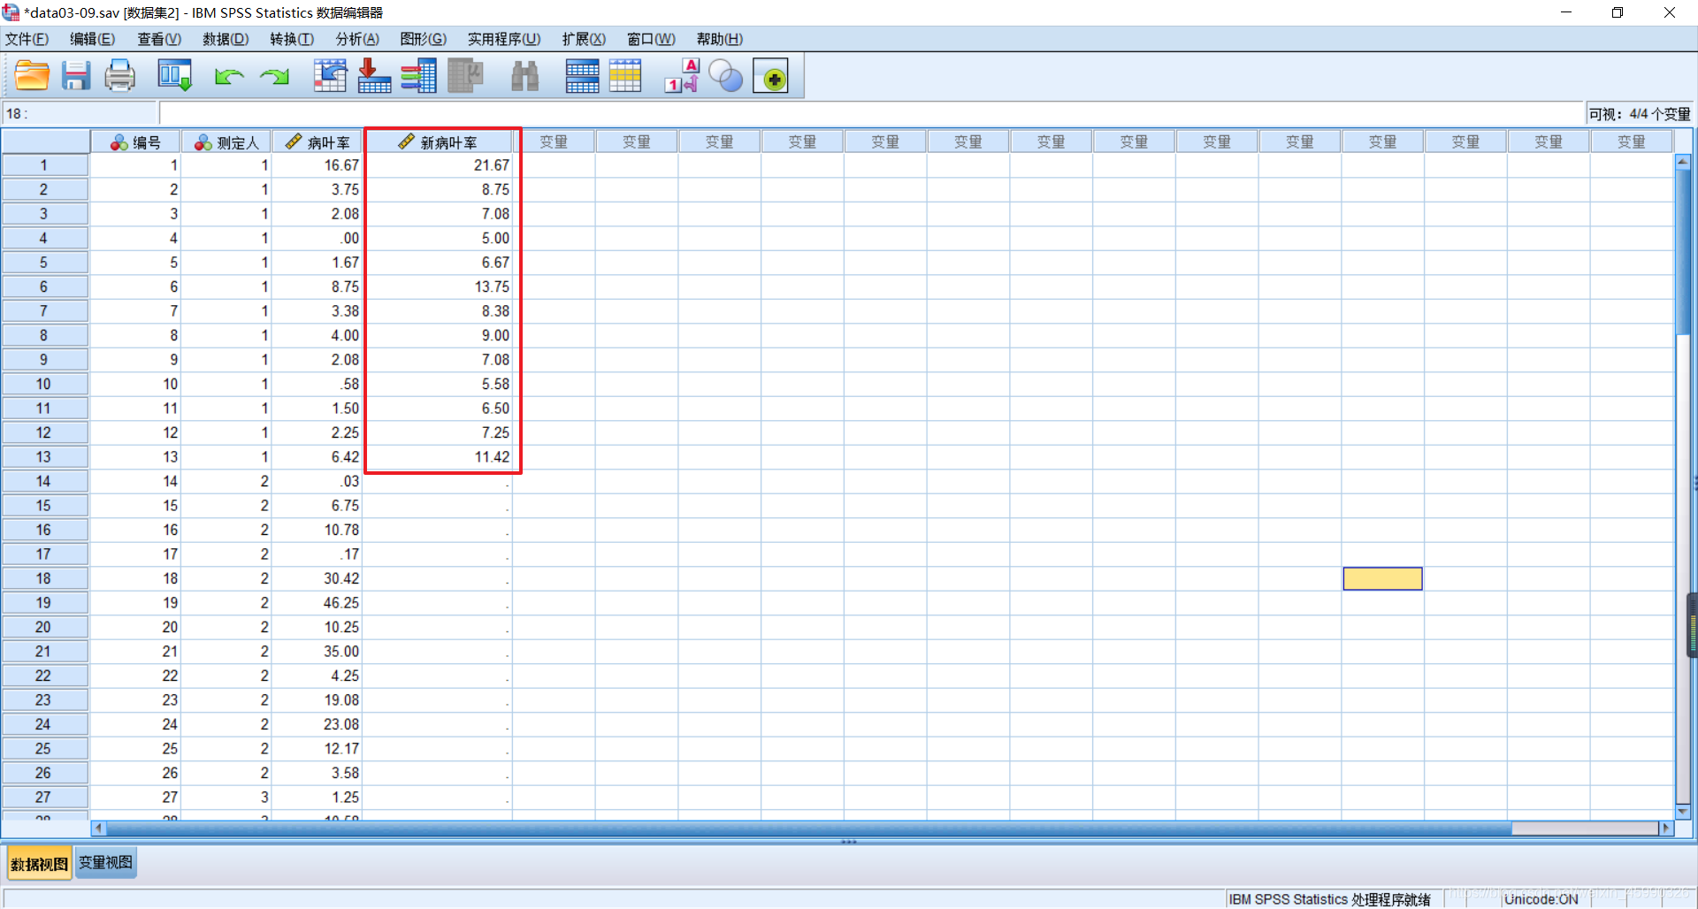This screenshot has height=909, width=1698.
Task: Click 新病叶率 cell value 11.42
Action: pos(440,457)
